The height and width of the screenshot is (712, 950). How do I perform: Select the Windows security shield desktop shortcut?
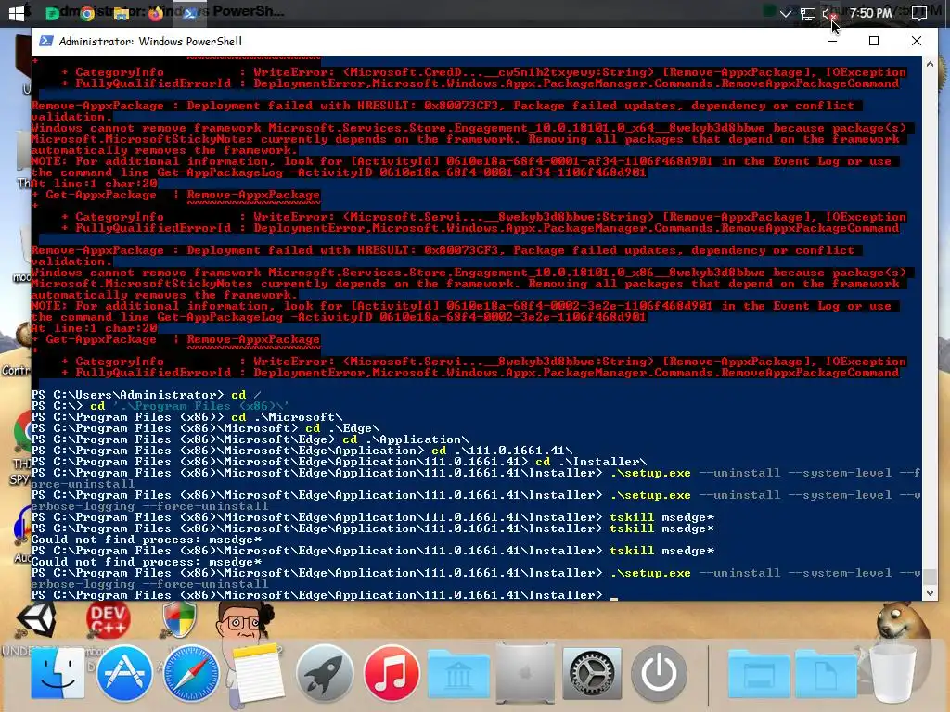click(x=179, y=620)
